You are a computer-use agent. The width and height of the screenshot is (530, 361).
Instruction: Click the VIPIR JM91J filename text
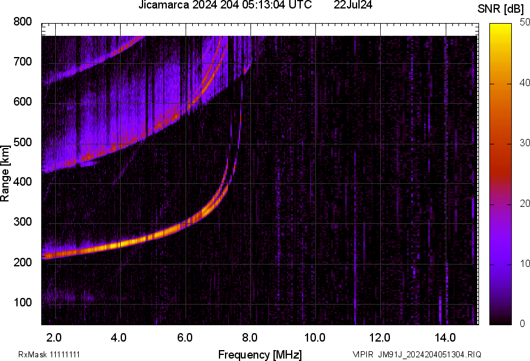click(417, 355)
